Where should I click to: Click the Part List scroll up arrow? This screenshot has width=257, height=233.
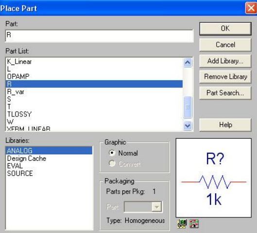click(x=188, y=63)
